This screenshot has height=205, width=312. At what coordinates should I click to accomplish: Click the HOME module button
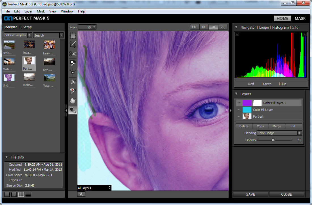pos(283,18)
